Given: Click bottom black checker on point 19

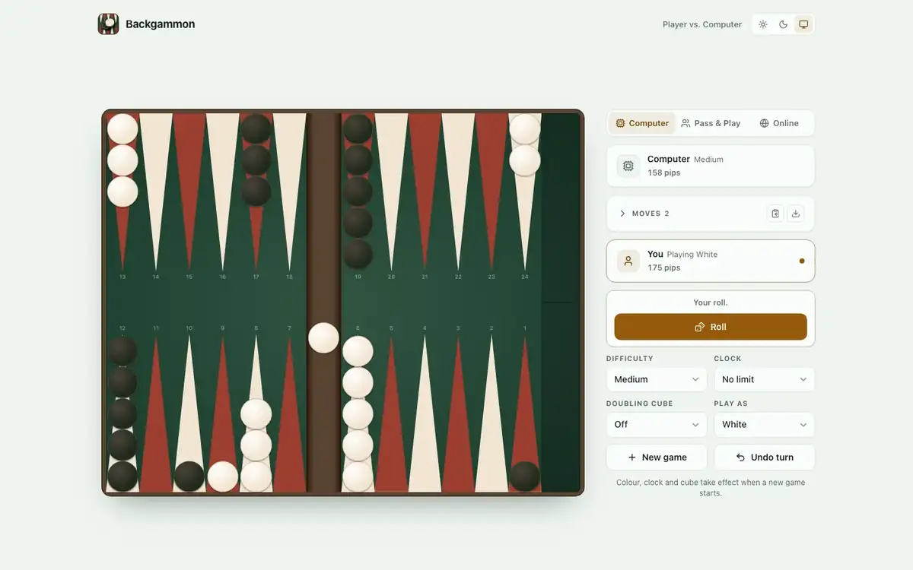Looking at the screenshot, I should (358, 254).
